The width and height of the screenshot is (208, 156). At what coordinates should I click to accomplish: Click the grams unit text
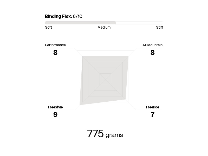[x=114, y=135]
